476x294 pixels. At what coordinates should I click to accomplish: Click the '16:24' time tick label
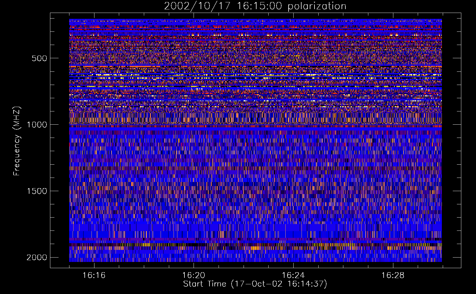[x=293, y=275]
